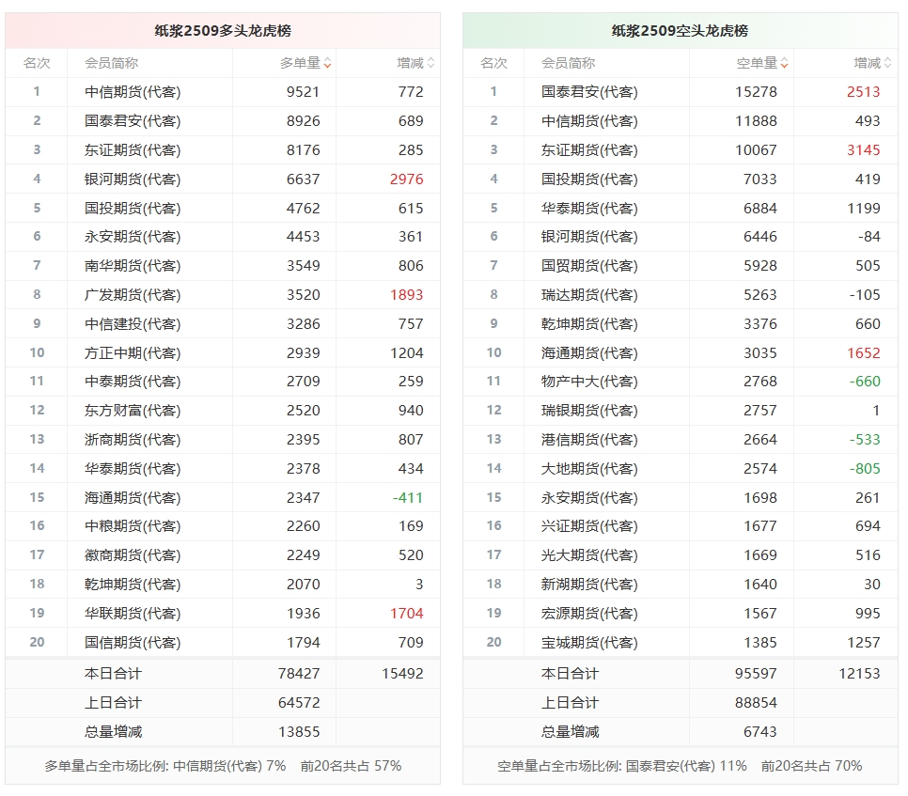This screenshot has width=908, height=796.
Task: Select 国投期货(代客) in short table
Action: click(x=589, y=179)
